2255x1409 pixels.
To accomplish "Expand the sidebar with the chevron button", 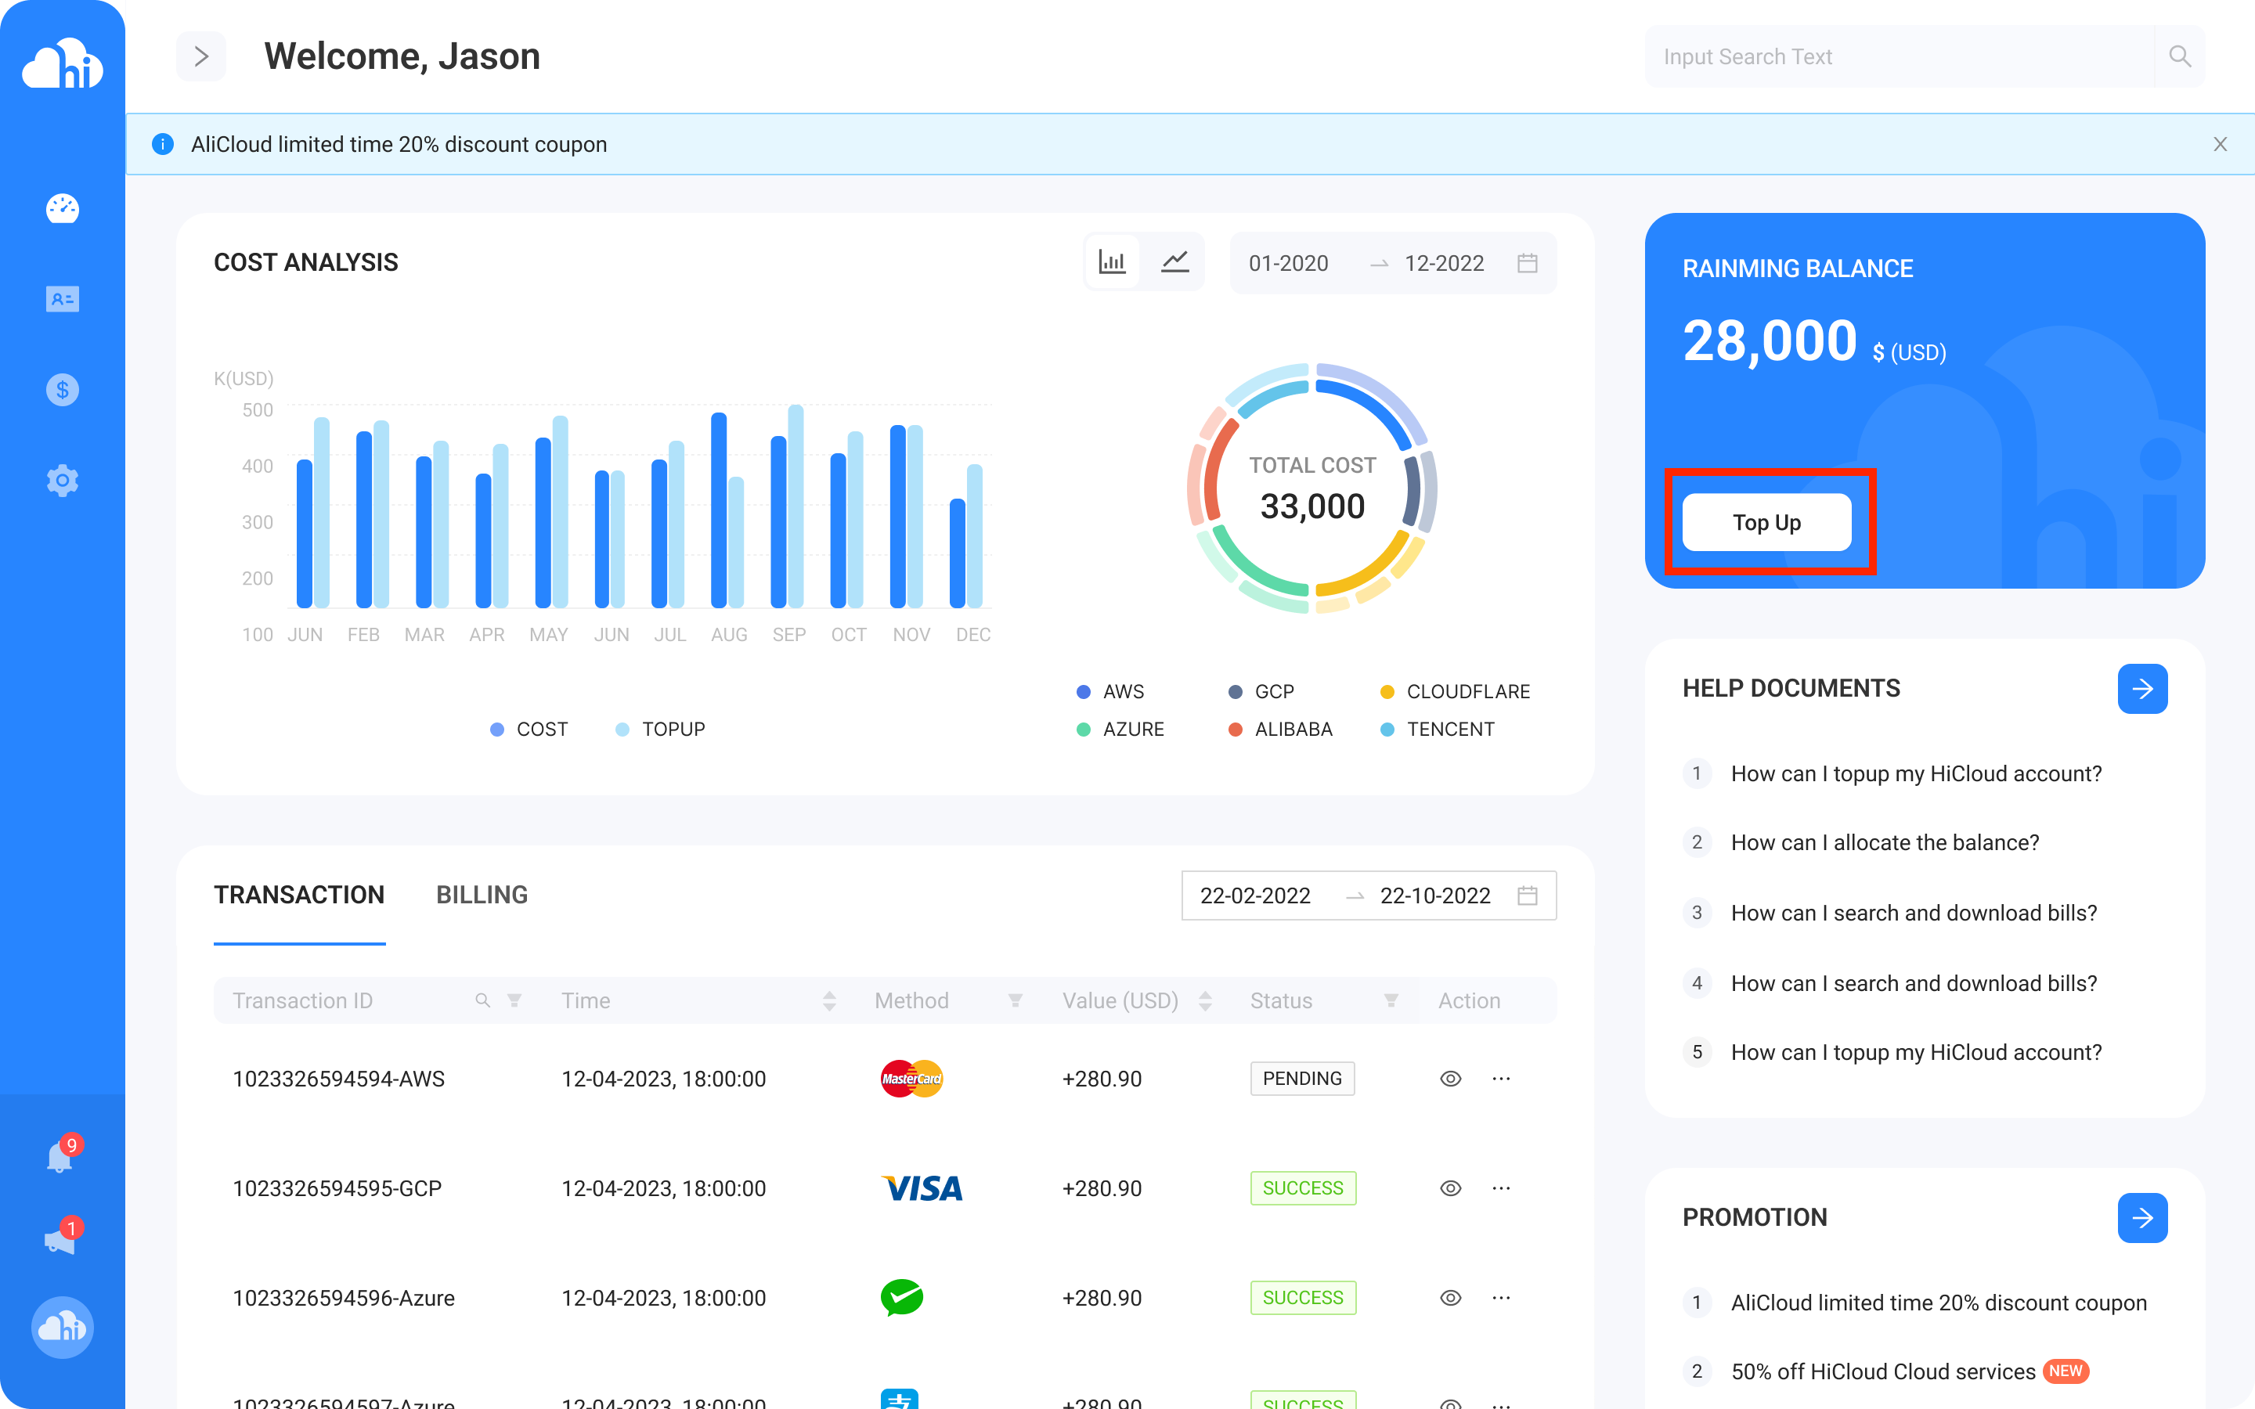I will pos(201,57).
